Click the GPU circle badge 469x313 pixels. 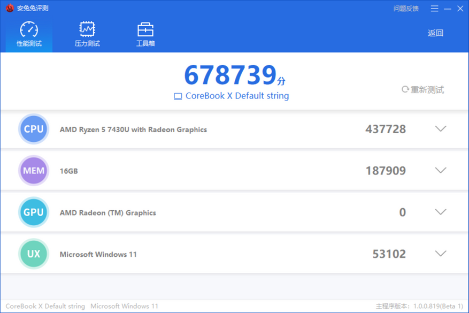(x=34, y=212)
